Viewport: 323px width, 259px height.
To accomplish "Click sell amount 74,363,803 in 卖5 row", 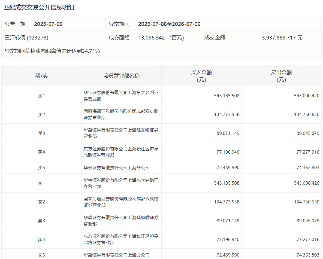I will (308, 255).
